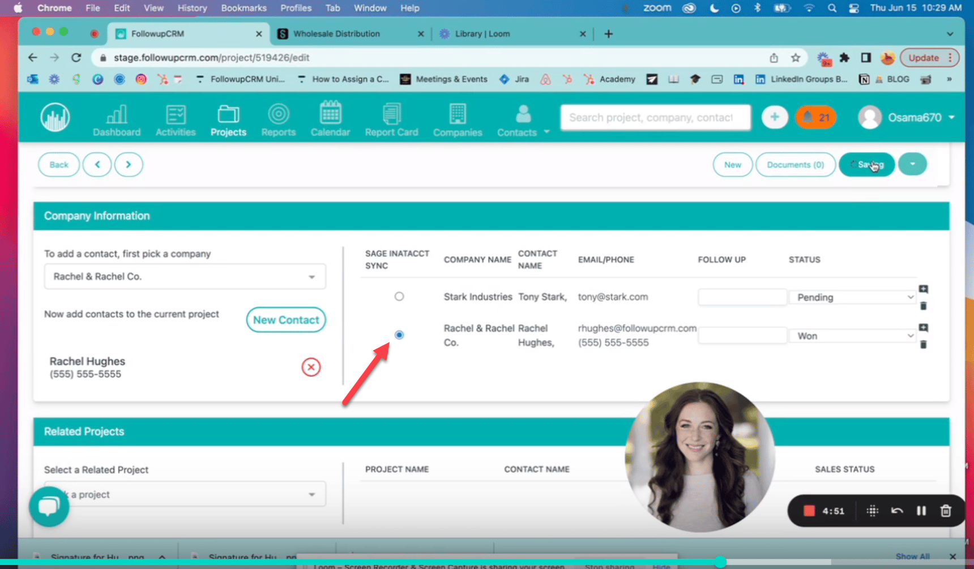The height and width of the screenshot is (569, 974).
Task: Click the Report Card icon
Action: (x=391, y=117)
